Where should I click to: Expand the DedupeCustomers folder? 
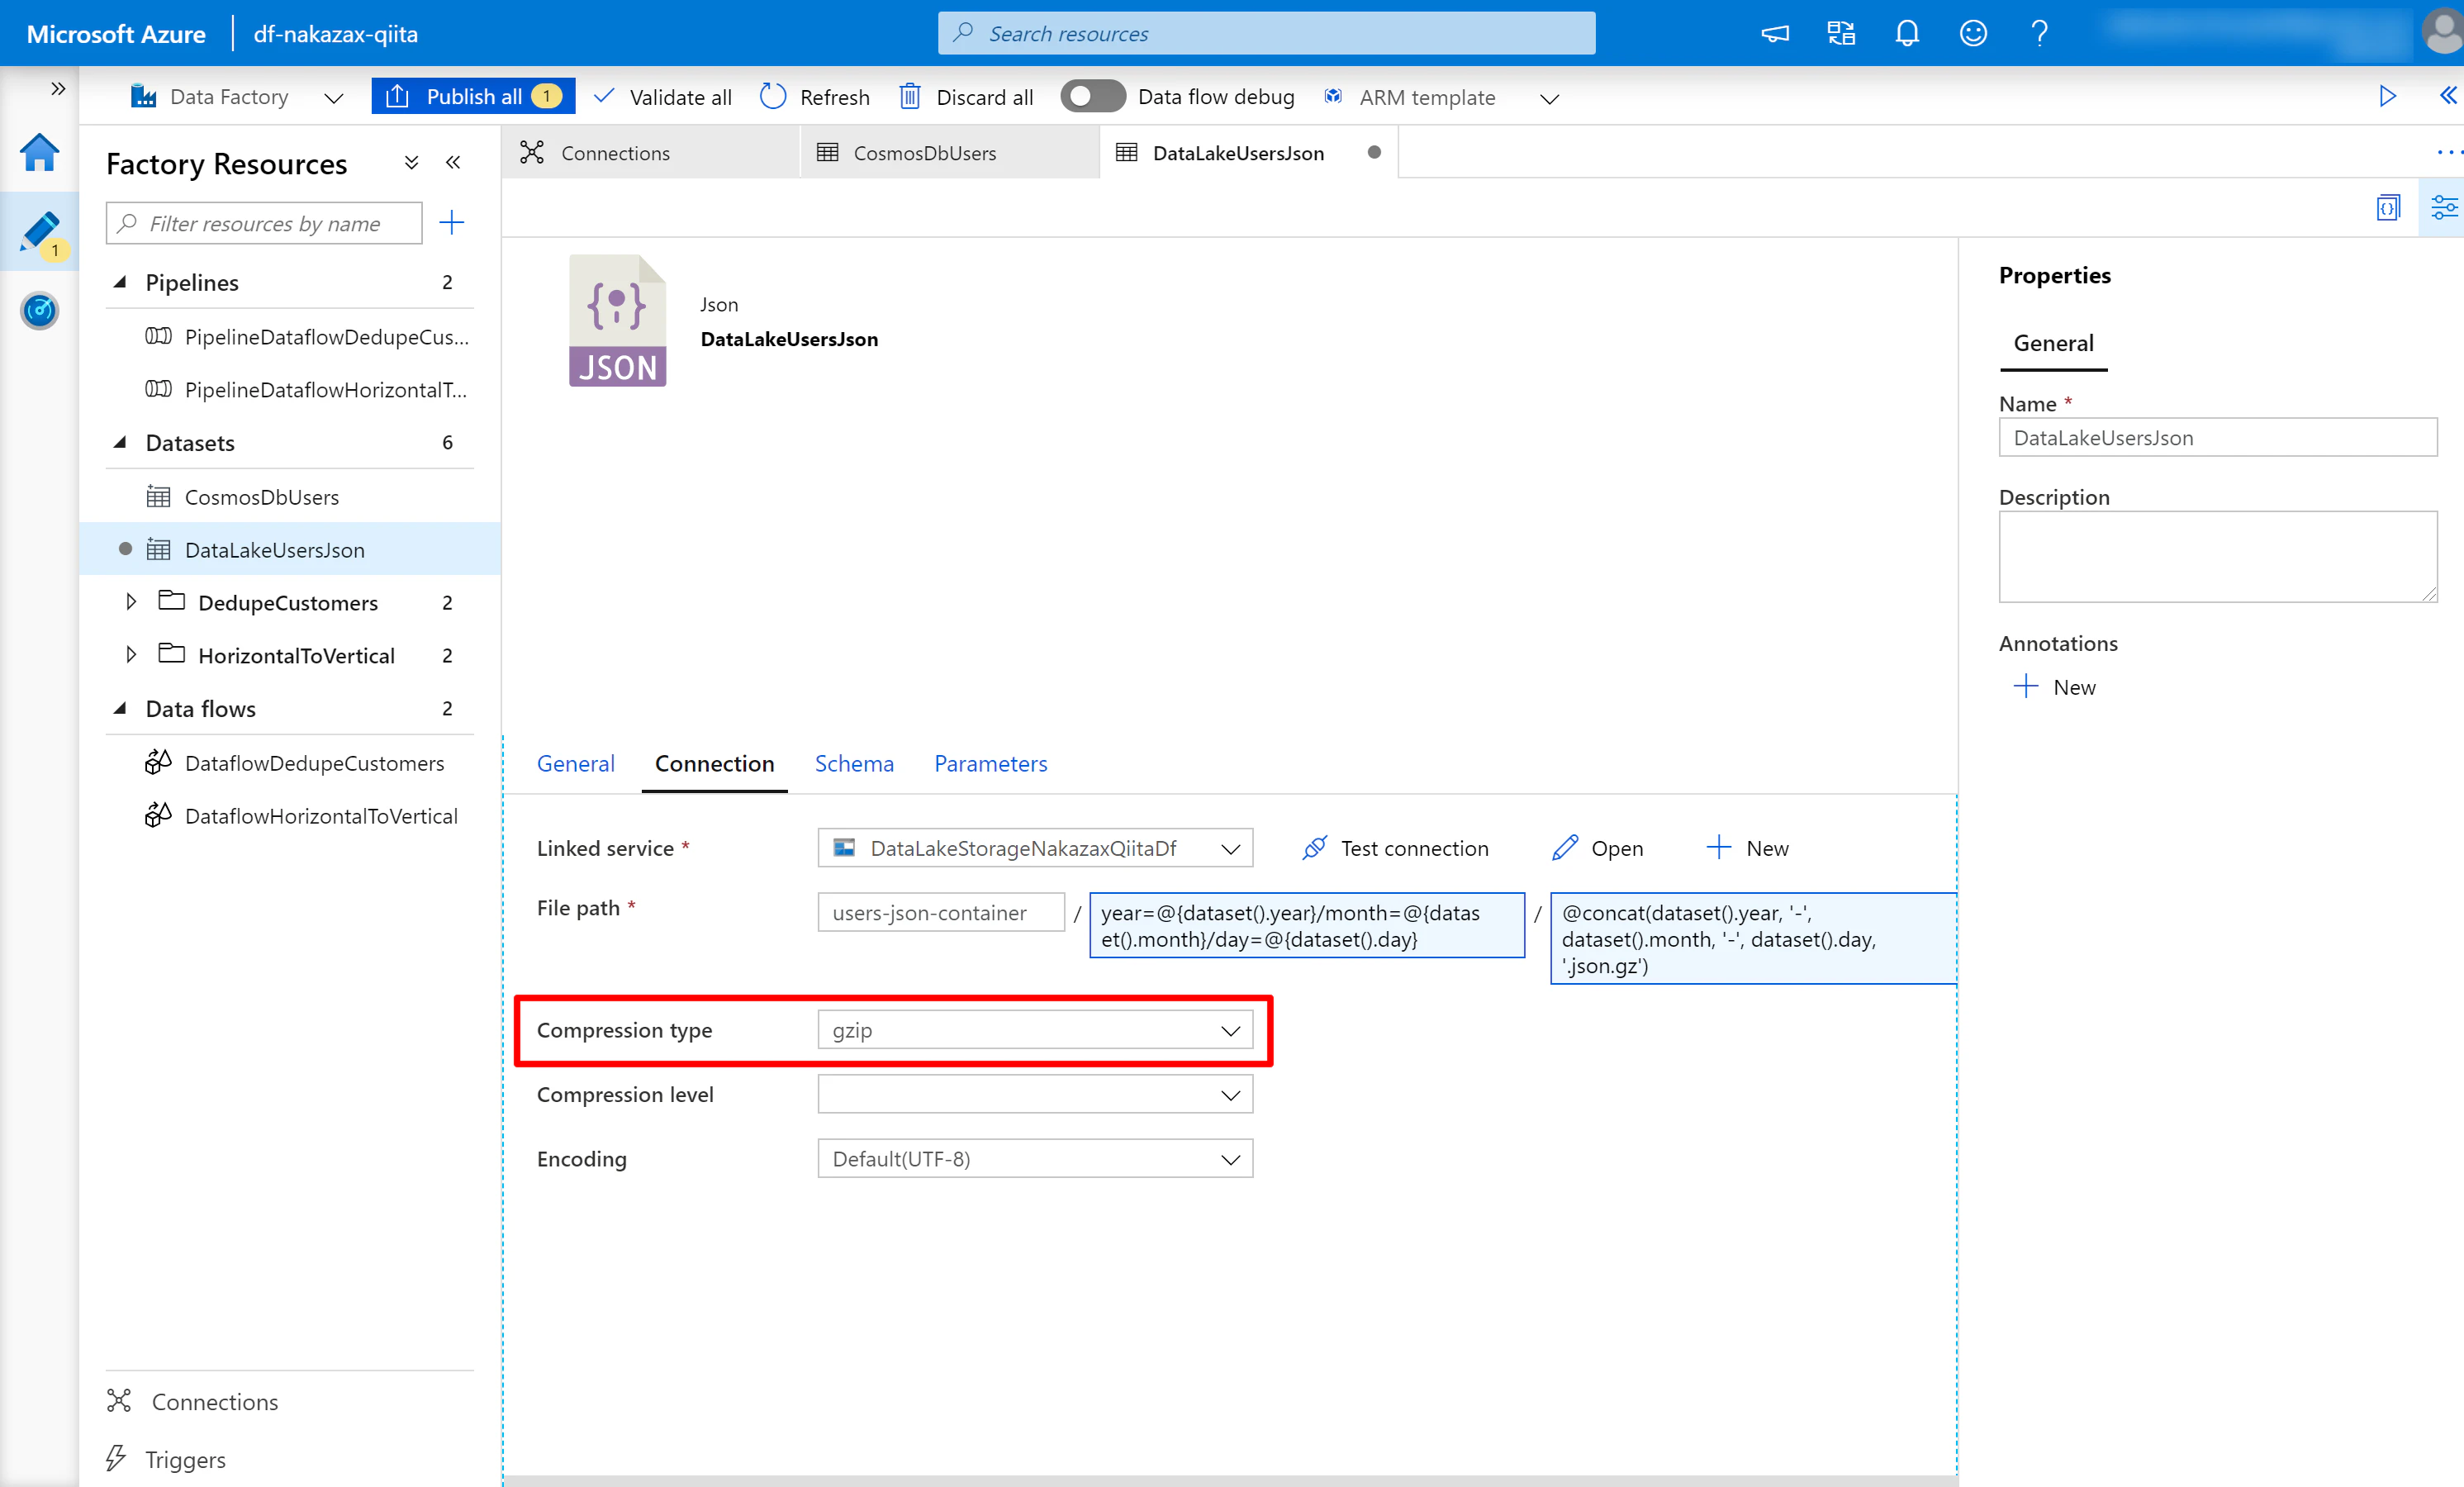(x=131, y=602)
